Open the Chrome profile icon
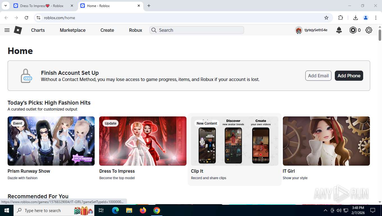Viewport: 382px width, 216px height. 366,18
